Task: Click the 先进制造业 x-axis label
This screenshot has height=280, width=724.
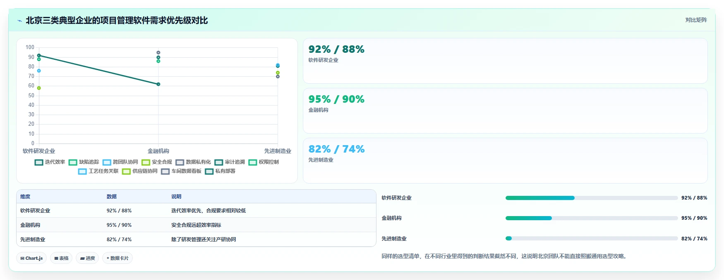Action: coord(278,151)
